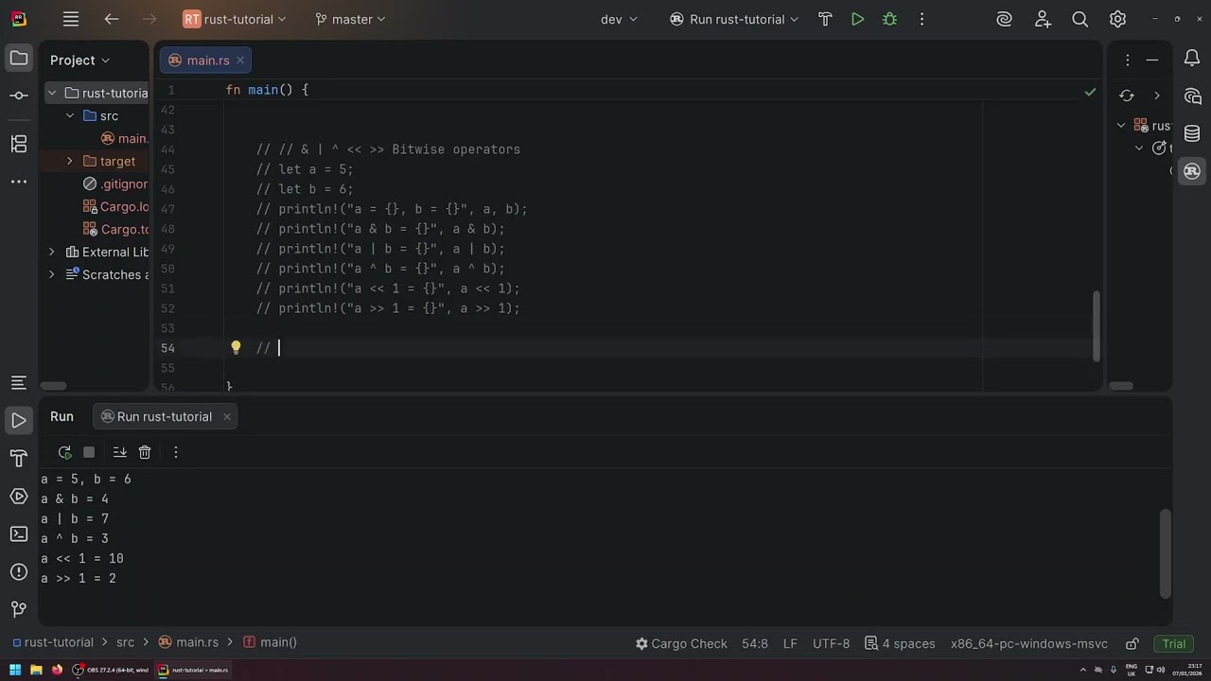Viewport: 1211px width, 681px height.
Task: Open the Problems tool window
Action: [x=19, y=572]
